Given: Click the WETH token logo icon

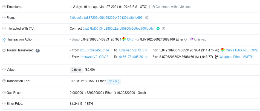Looking at the screenshot, I should [x=216, y=57].
